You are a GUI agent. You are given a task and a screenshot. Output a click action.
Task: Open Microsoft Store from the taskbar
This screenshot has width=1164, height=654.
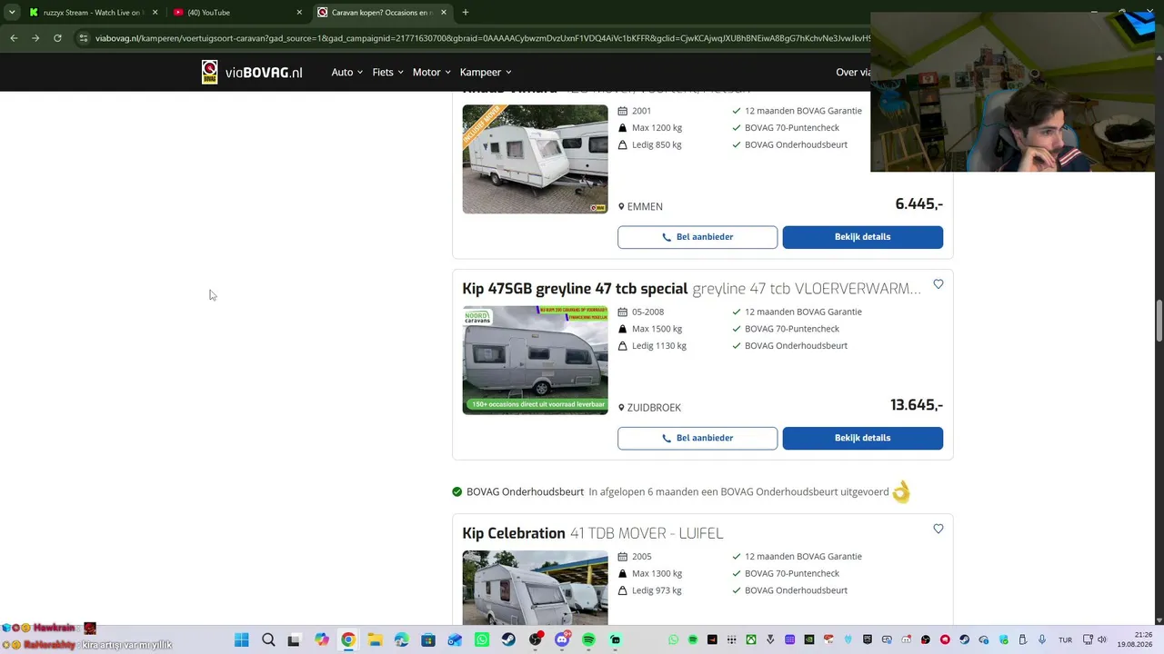coord(428,639)
